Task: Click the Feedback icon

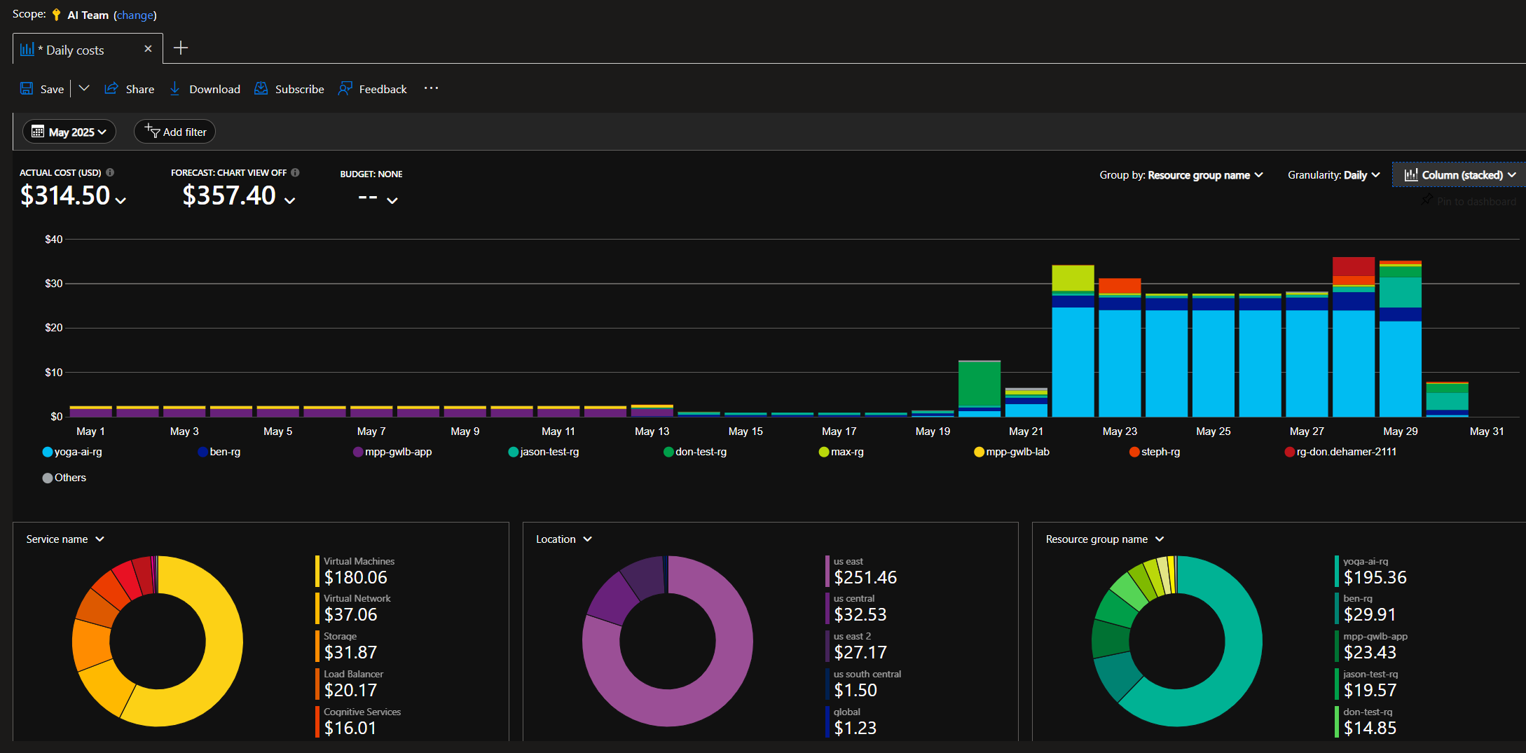Action: 345,89
